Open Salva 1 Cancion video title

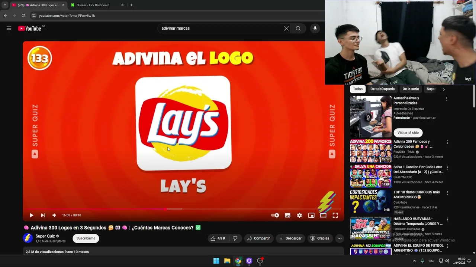tap(418, 169)
